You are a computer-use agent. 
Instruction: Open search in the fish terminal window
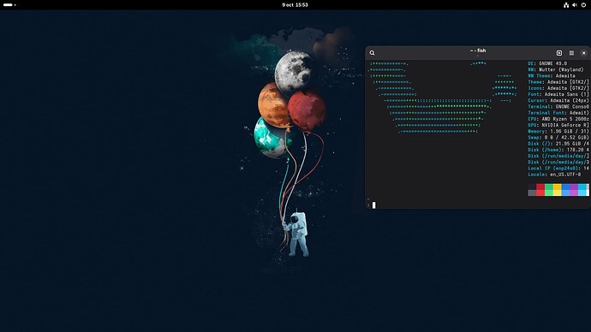point(372,53)
